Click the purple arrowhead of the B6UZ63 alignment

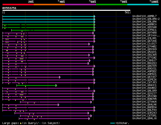tap(89, 64)
